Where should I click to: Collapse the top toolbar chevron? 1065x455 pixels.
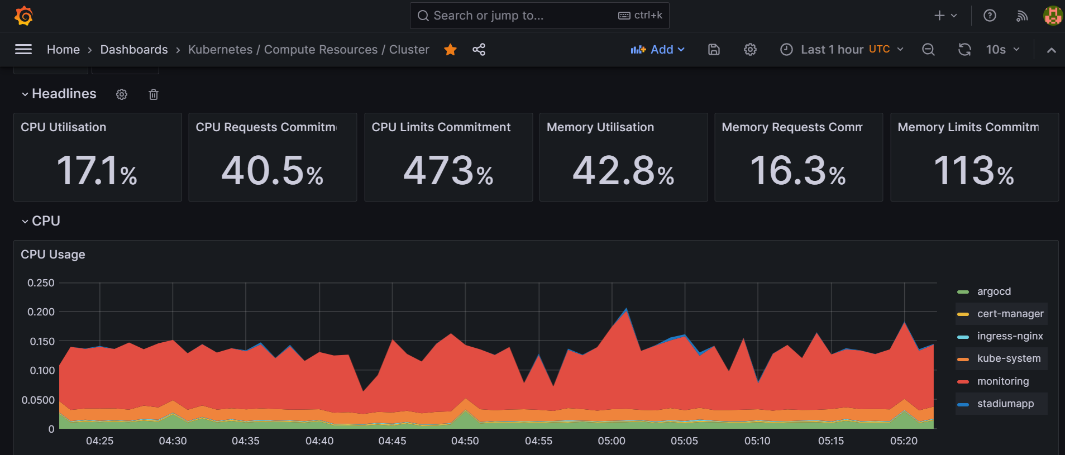coord(1051,50)
